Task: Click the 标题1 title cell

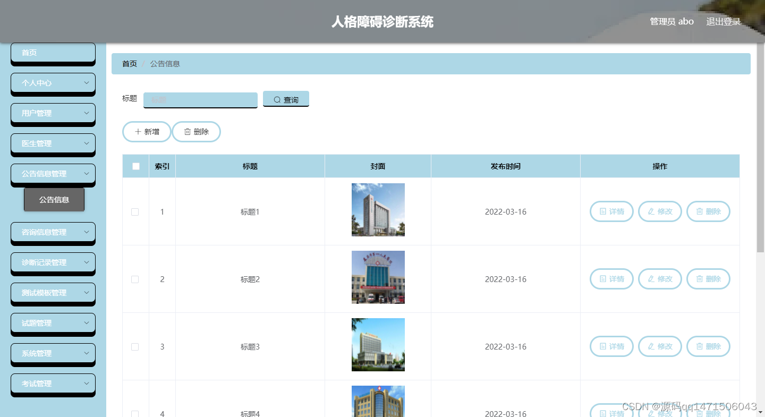Action: (250, 212)
